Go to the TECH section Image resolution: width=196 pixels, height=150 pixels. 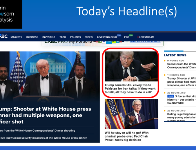63,37
